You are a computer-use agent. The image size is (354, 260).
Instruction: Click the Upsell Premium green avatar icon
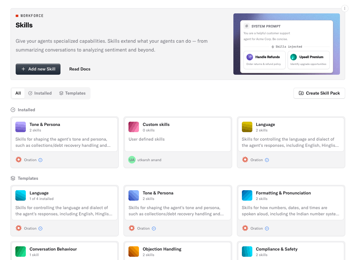[x=294, y=57]
